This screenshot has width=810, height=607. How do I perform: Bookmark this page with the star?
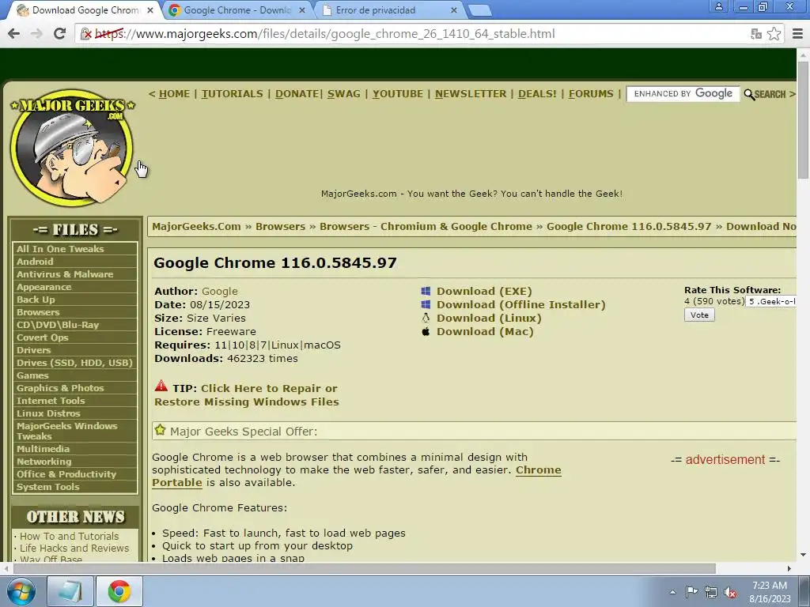(x=774, y=34)
